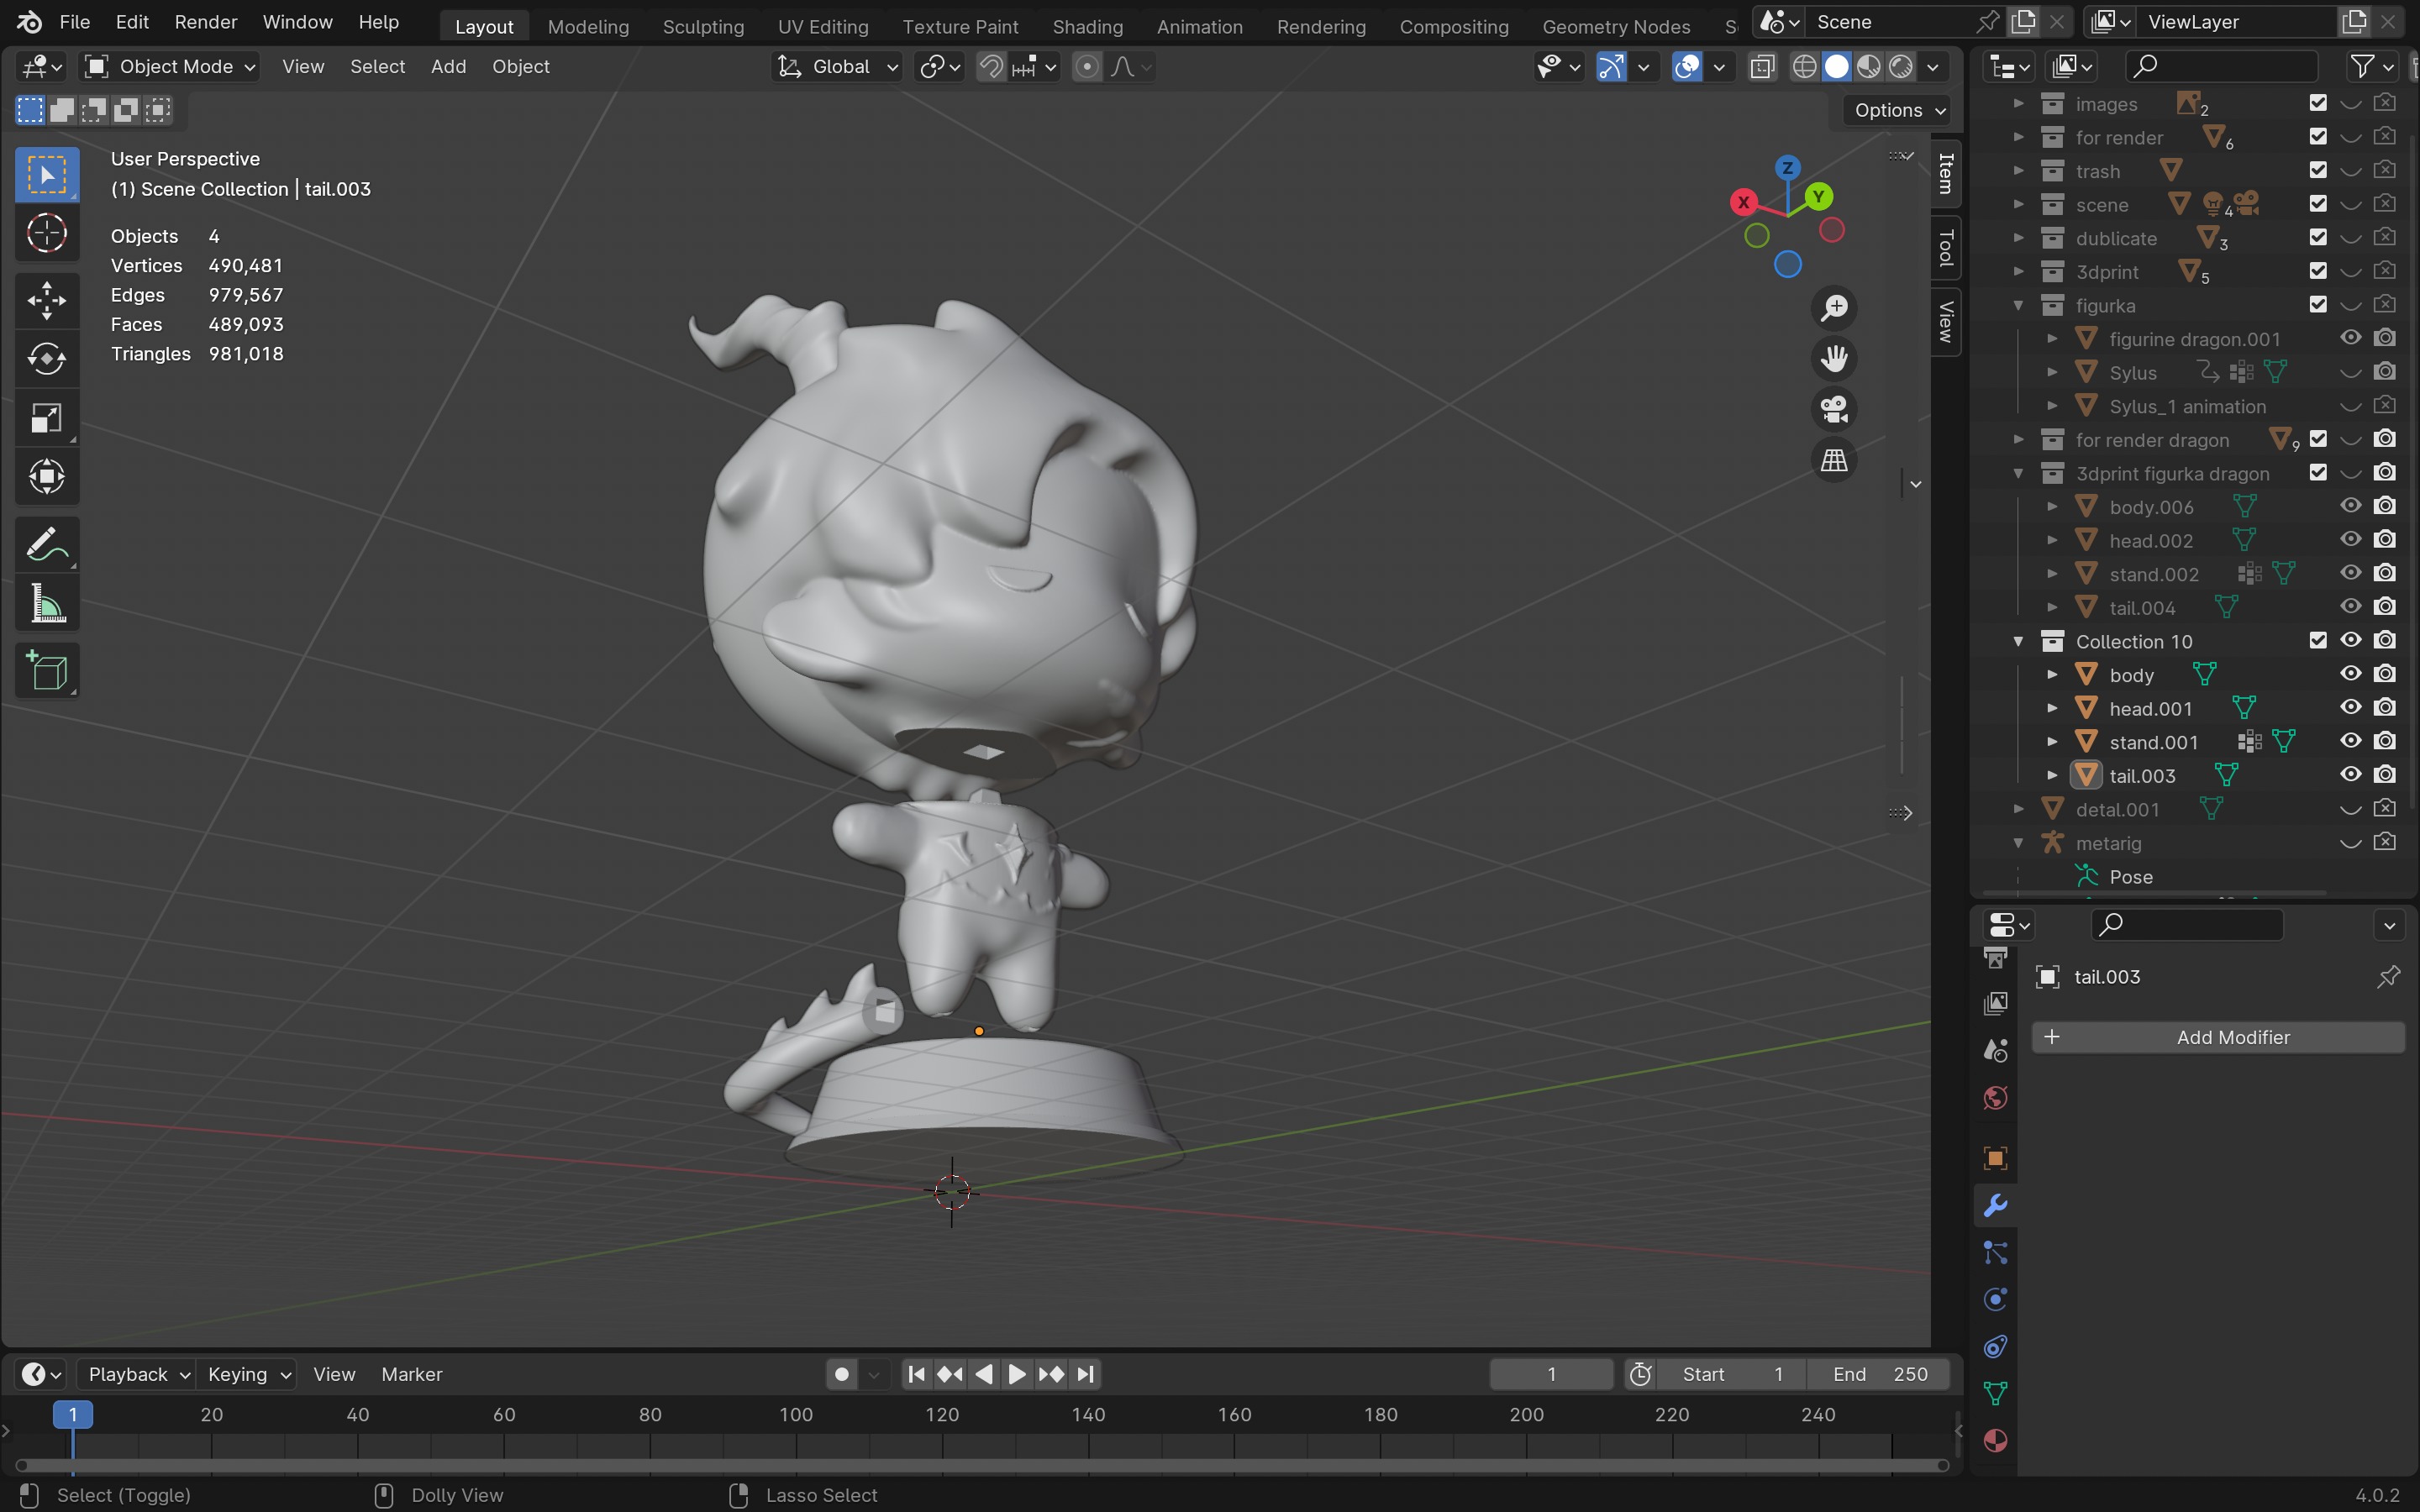
Task: Open the Material properties tab
Action: point(1995,1440)
